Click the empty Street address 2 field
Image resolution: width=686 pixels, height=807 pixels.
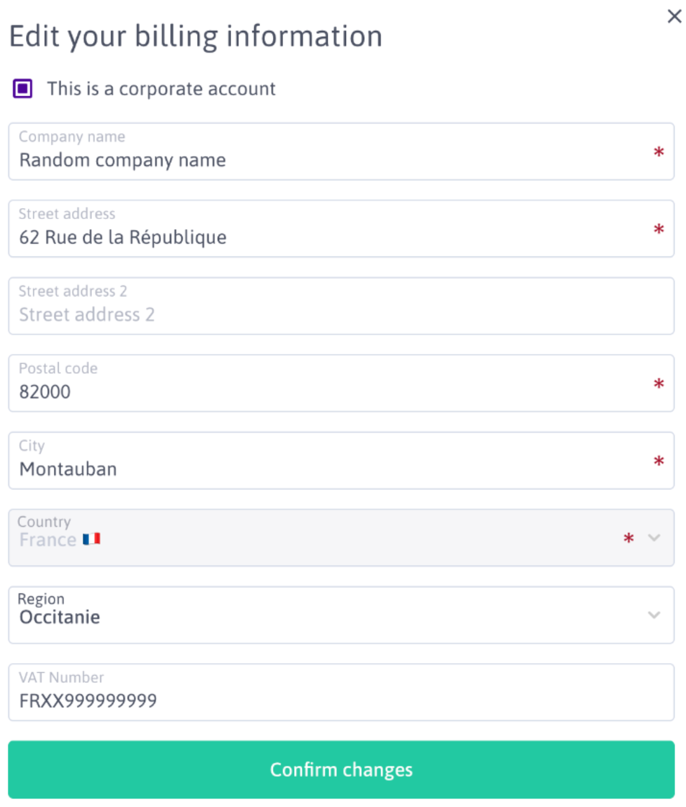pyautogui.click(x=327, y=314)
